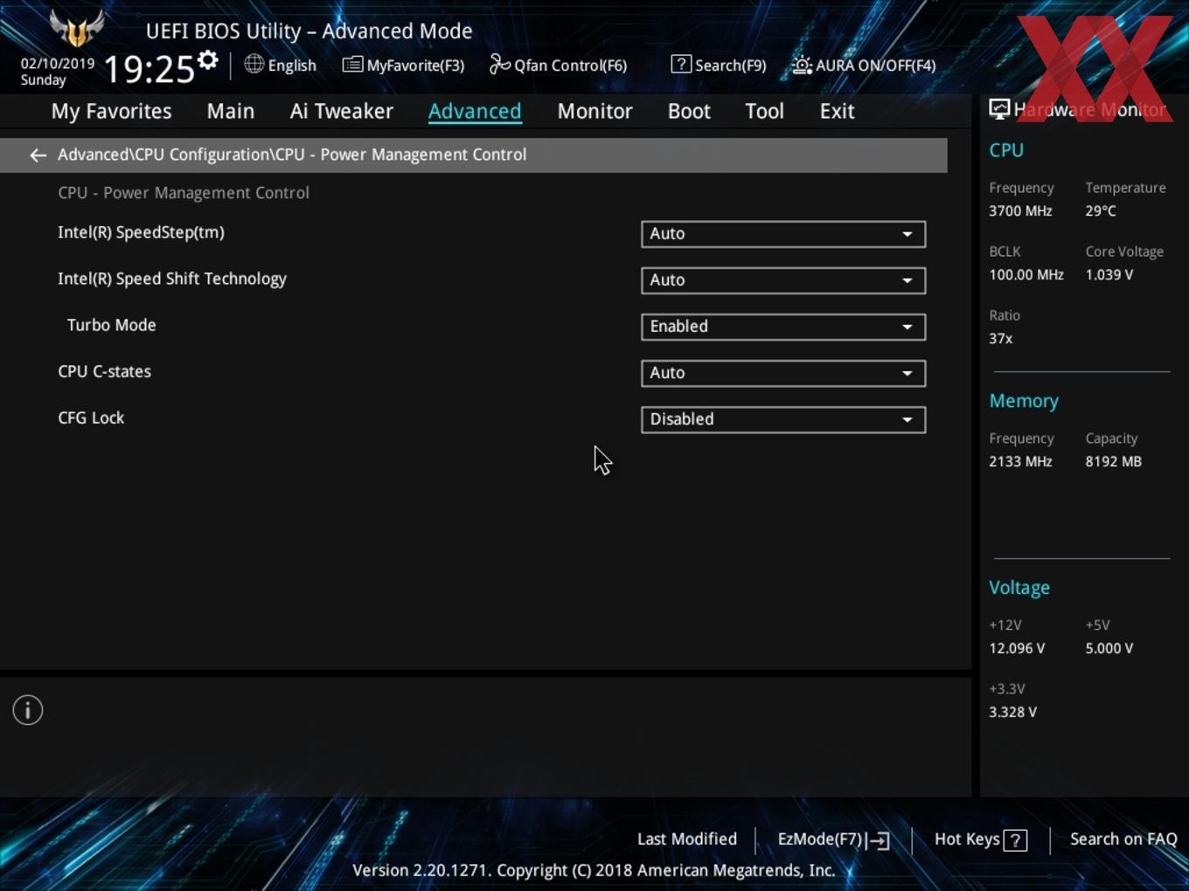Click the TUF logo emblem
1189x891 pixels.
pyautogui.click(x=77, y=29)
